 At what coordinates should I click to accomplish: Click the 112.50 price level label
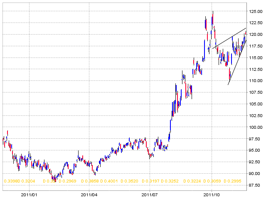tap(256, 70)
